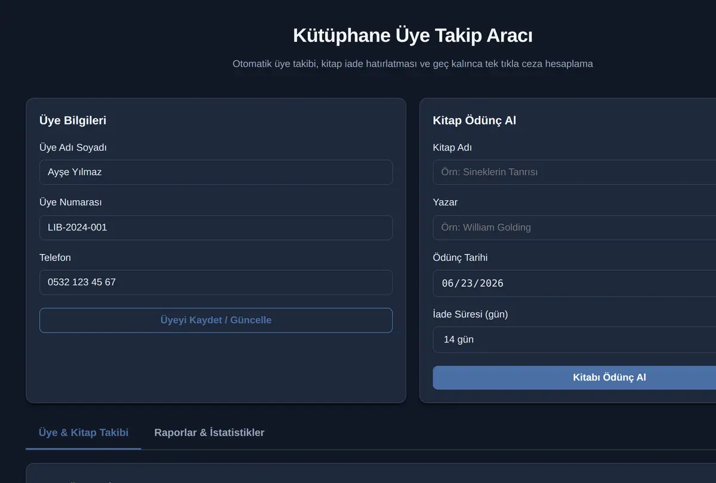Image resolution: width=716 pixels, height=483 pixels.
Task: Select the Telefon input field
Action: pyautogui.click(x=216, y=282)
